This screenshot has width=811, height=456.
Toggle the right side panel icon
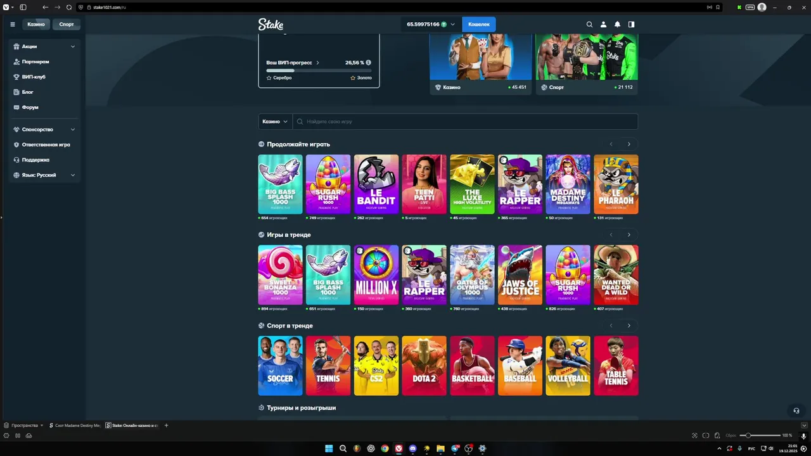coord(631,24)
